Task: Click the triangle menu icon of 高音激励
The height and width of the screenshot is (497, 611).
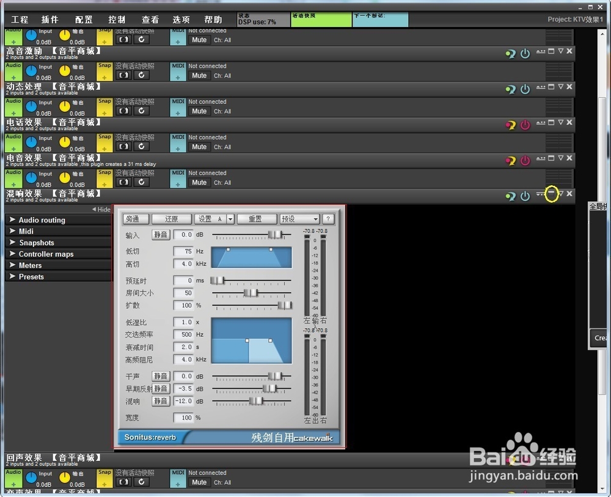Action: (560, 51)
